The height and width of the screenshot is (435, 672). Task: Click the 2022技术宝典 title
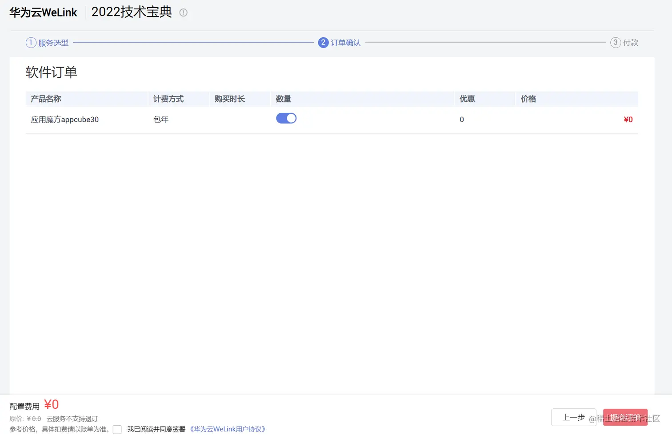click(132, 12)
